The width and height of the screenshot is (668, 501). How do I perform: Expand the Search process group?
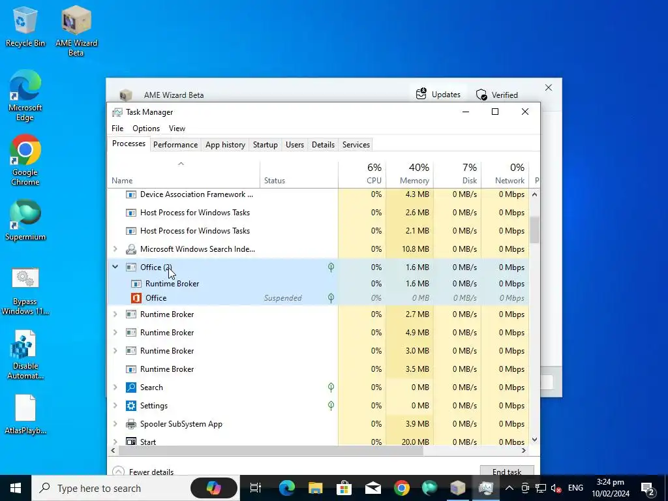pyautogui.click(x=115, y=387)
